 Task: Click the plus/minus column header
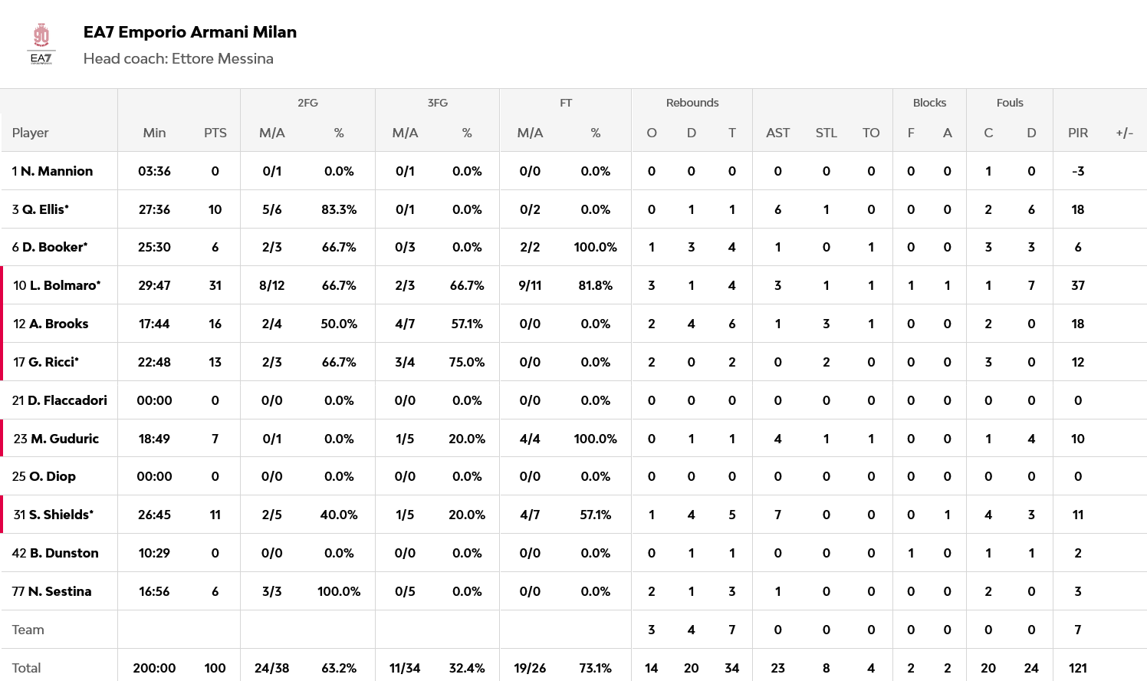(1124, 133)
